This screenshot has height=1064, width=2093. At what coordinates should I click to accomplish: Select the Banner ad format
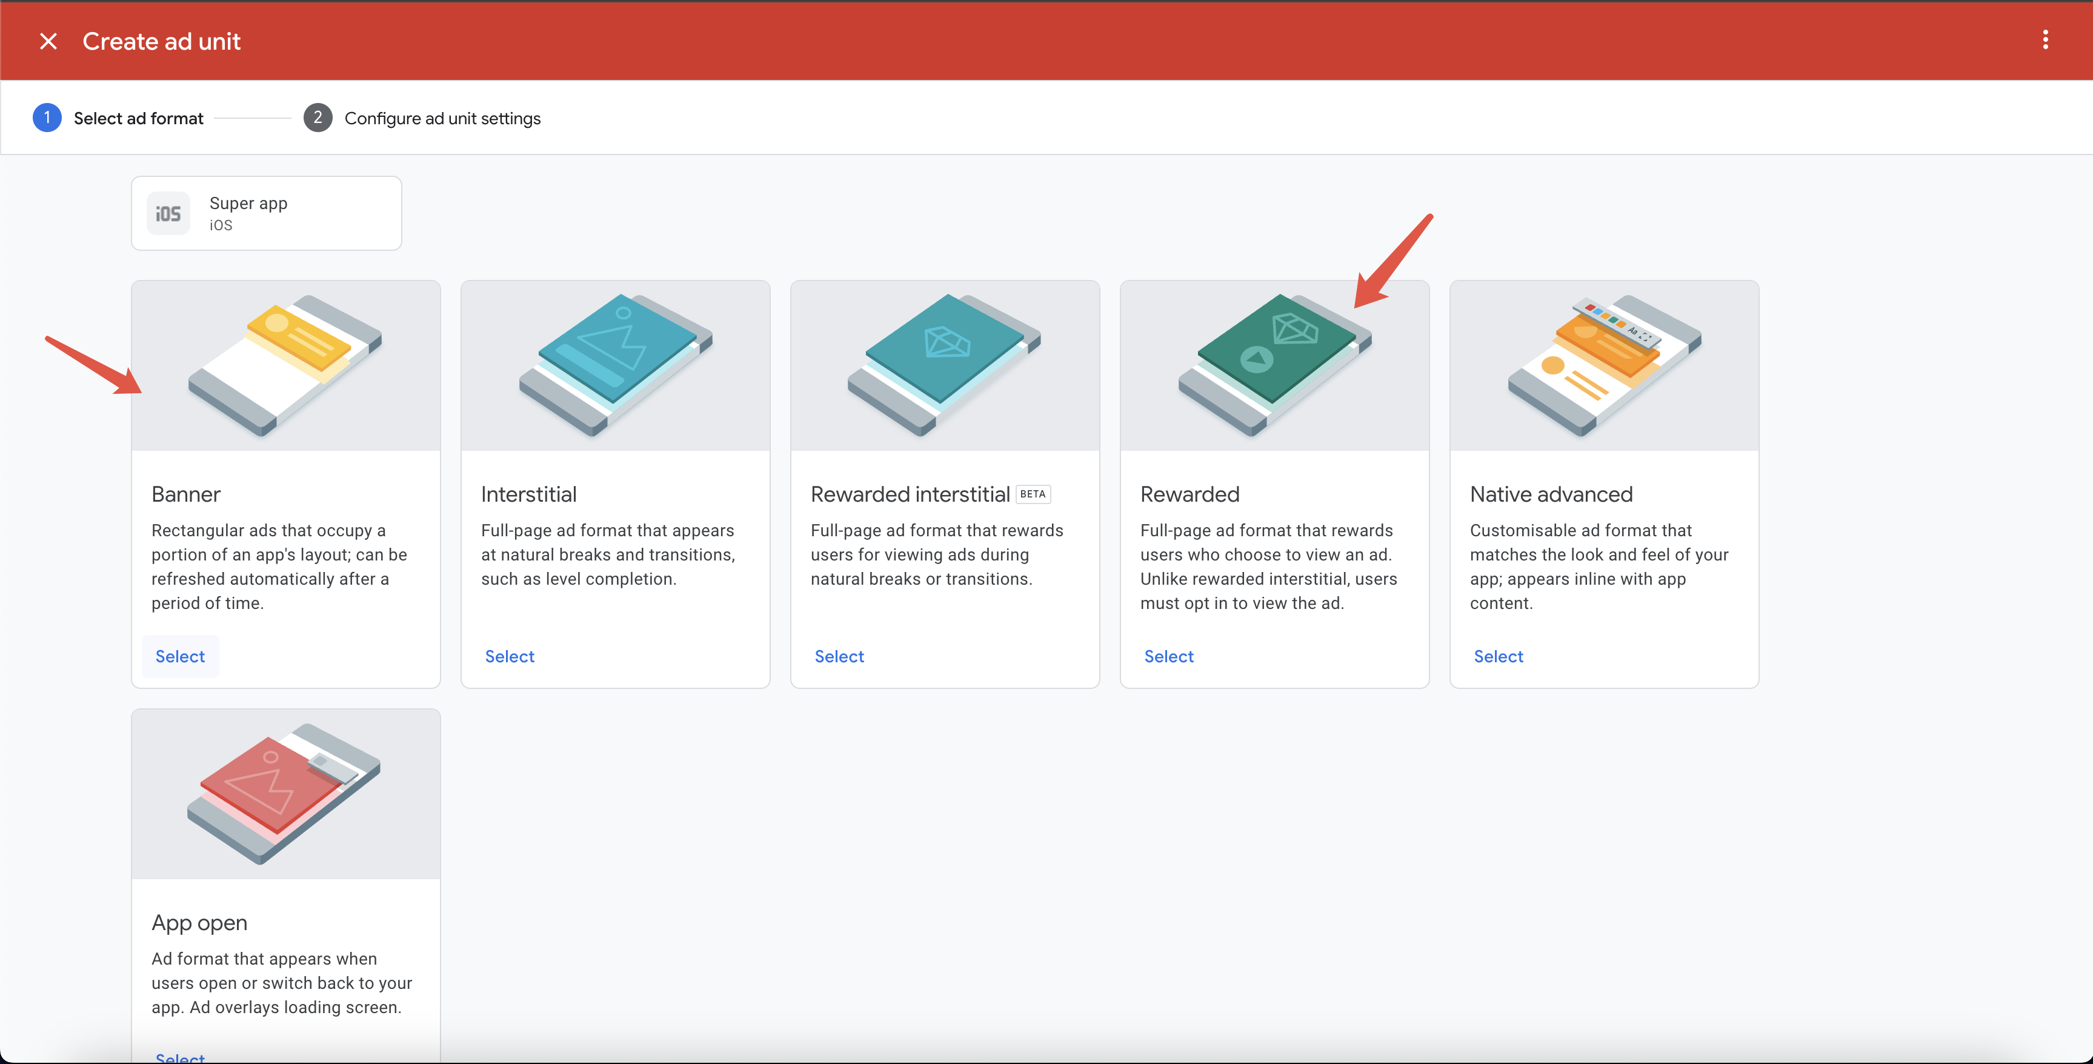pyautogui.click(x=179, y=656)
